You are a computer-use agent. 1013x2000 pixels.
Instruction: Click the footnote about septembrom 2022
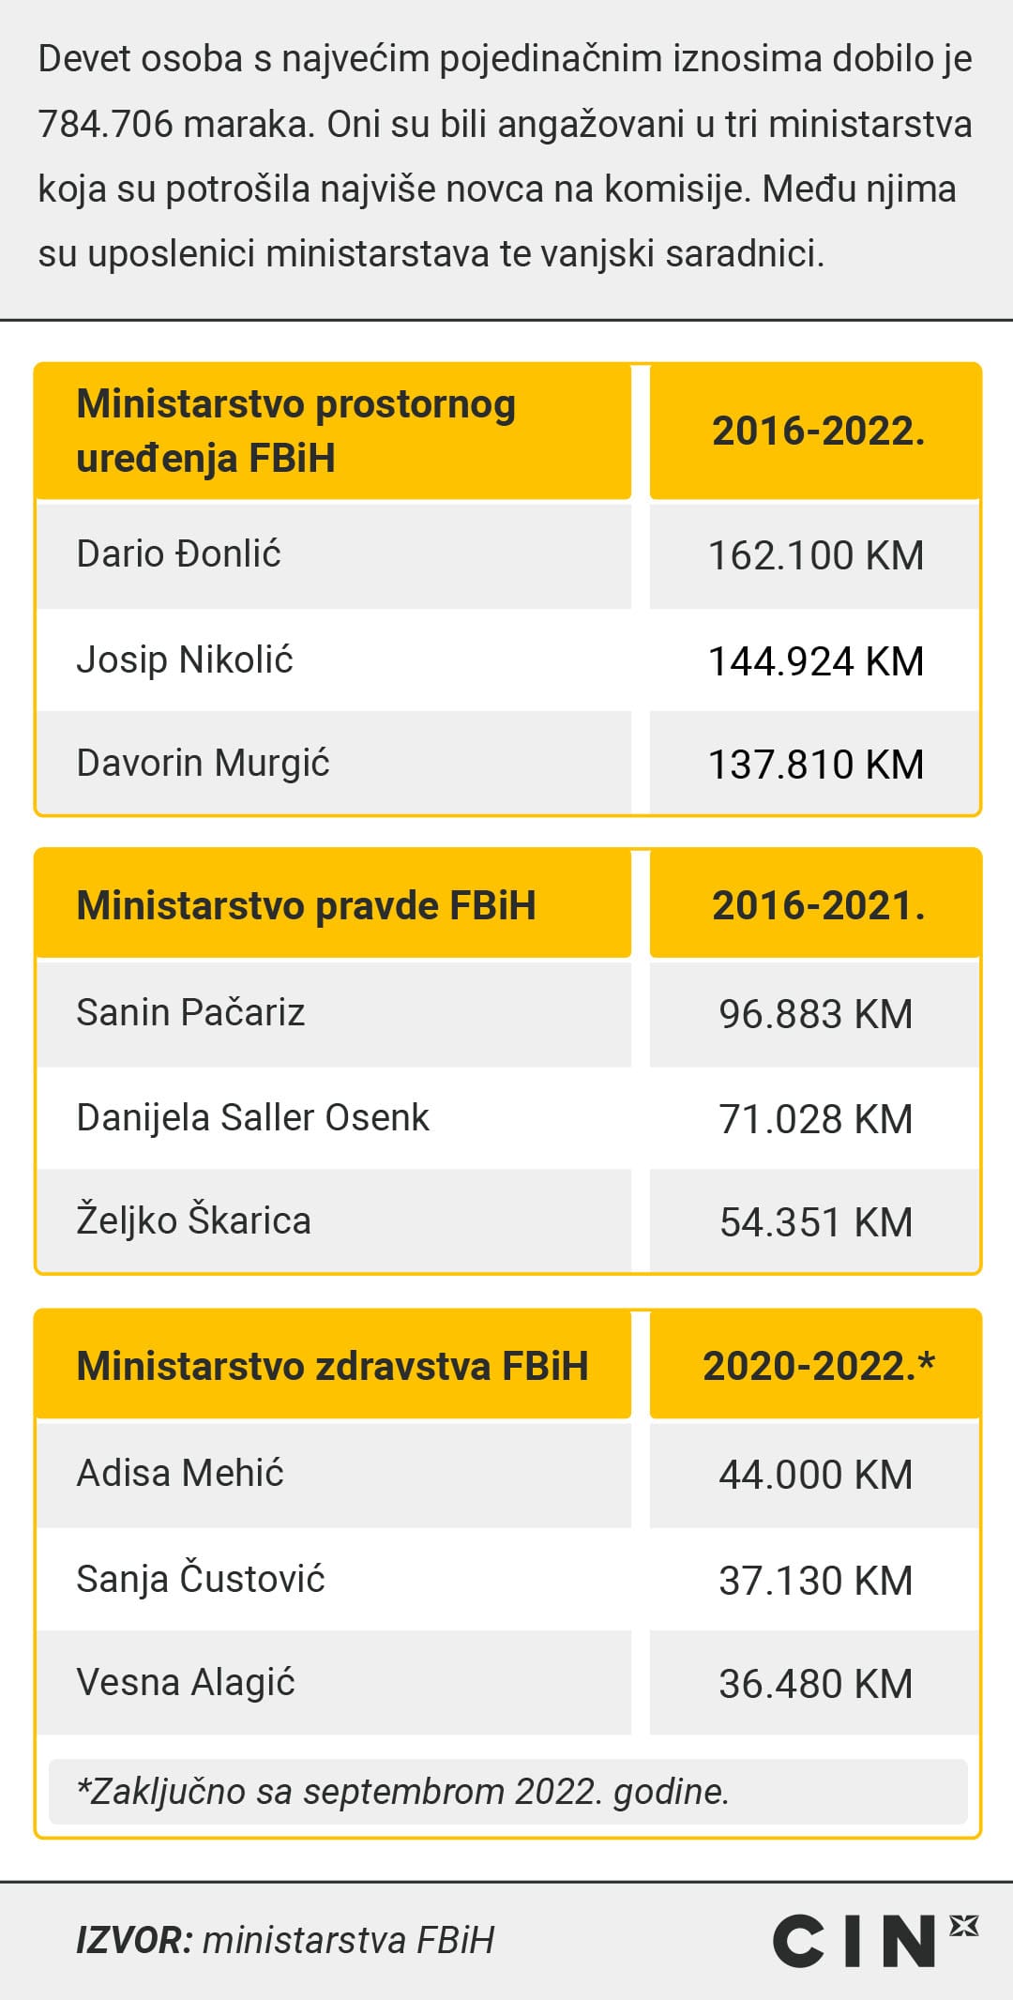[402, 1791]
